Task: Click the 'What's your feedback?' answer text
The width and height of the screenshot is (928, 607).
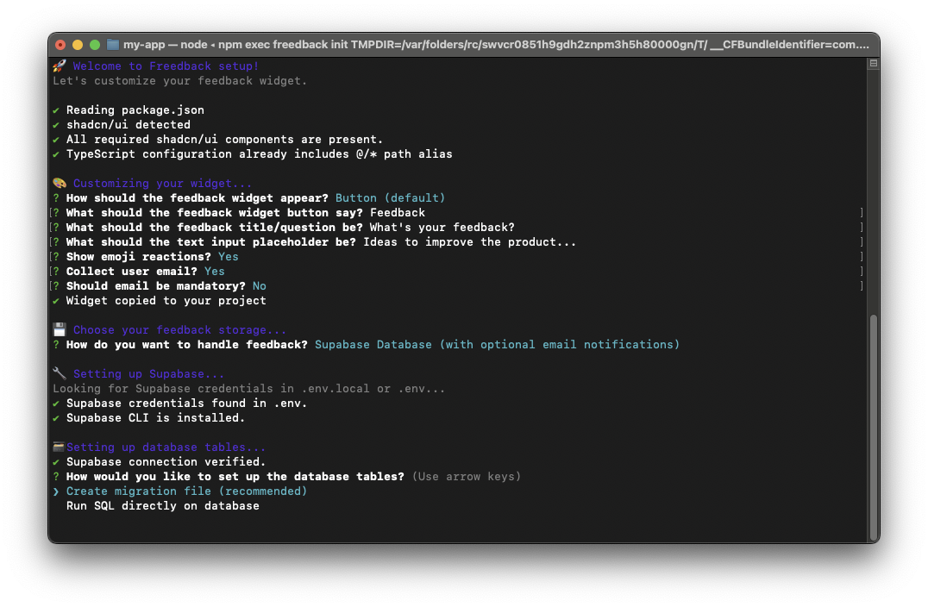Action: [x=442, y=227]
